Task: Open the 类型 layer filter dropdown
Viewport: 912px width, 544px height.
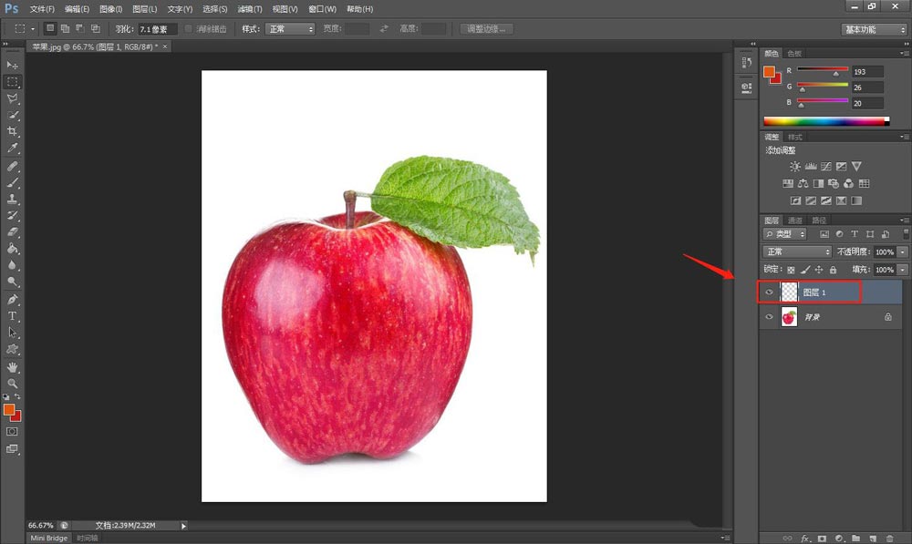Action: pyautogui.click(x=784, y=233)
